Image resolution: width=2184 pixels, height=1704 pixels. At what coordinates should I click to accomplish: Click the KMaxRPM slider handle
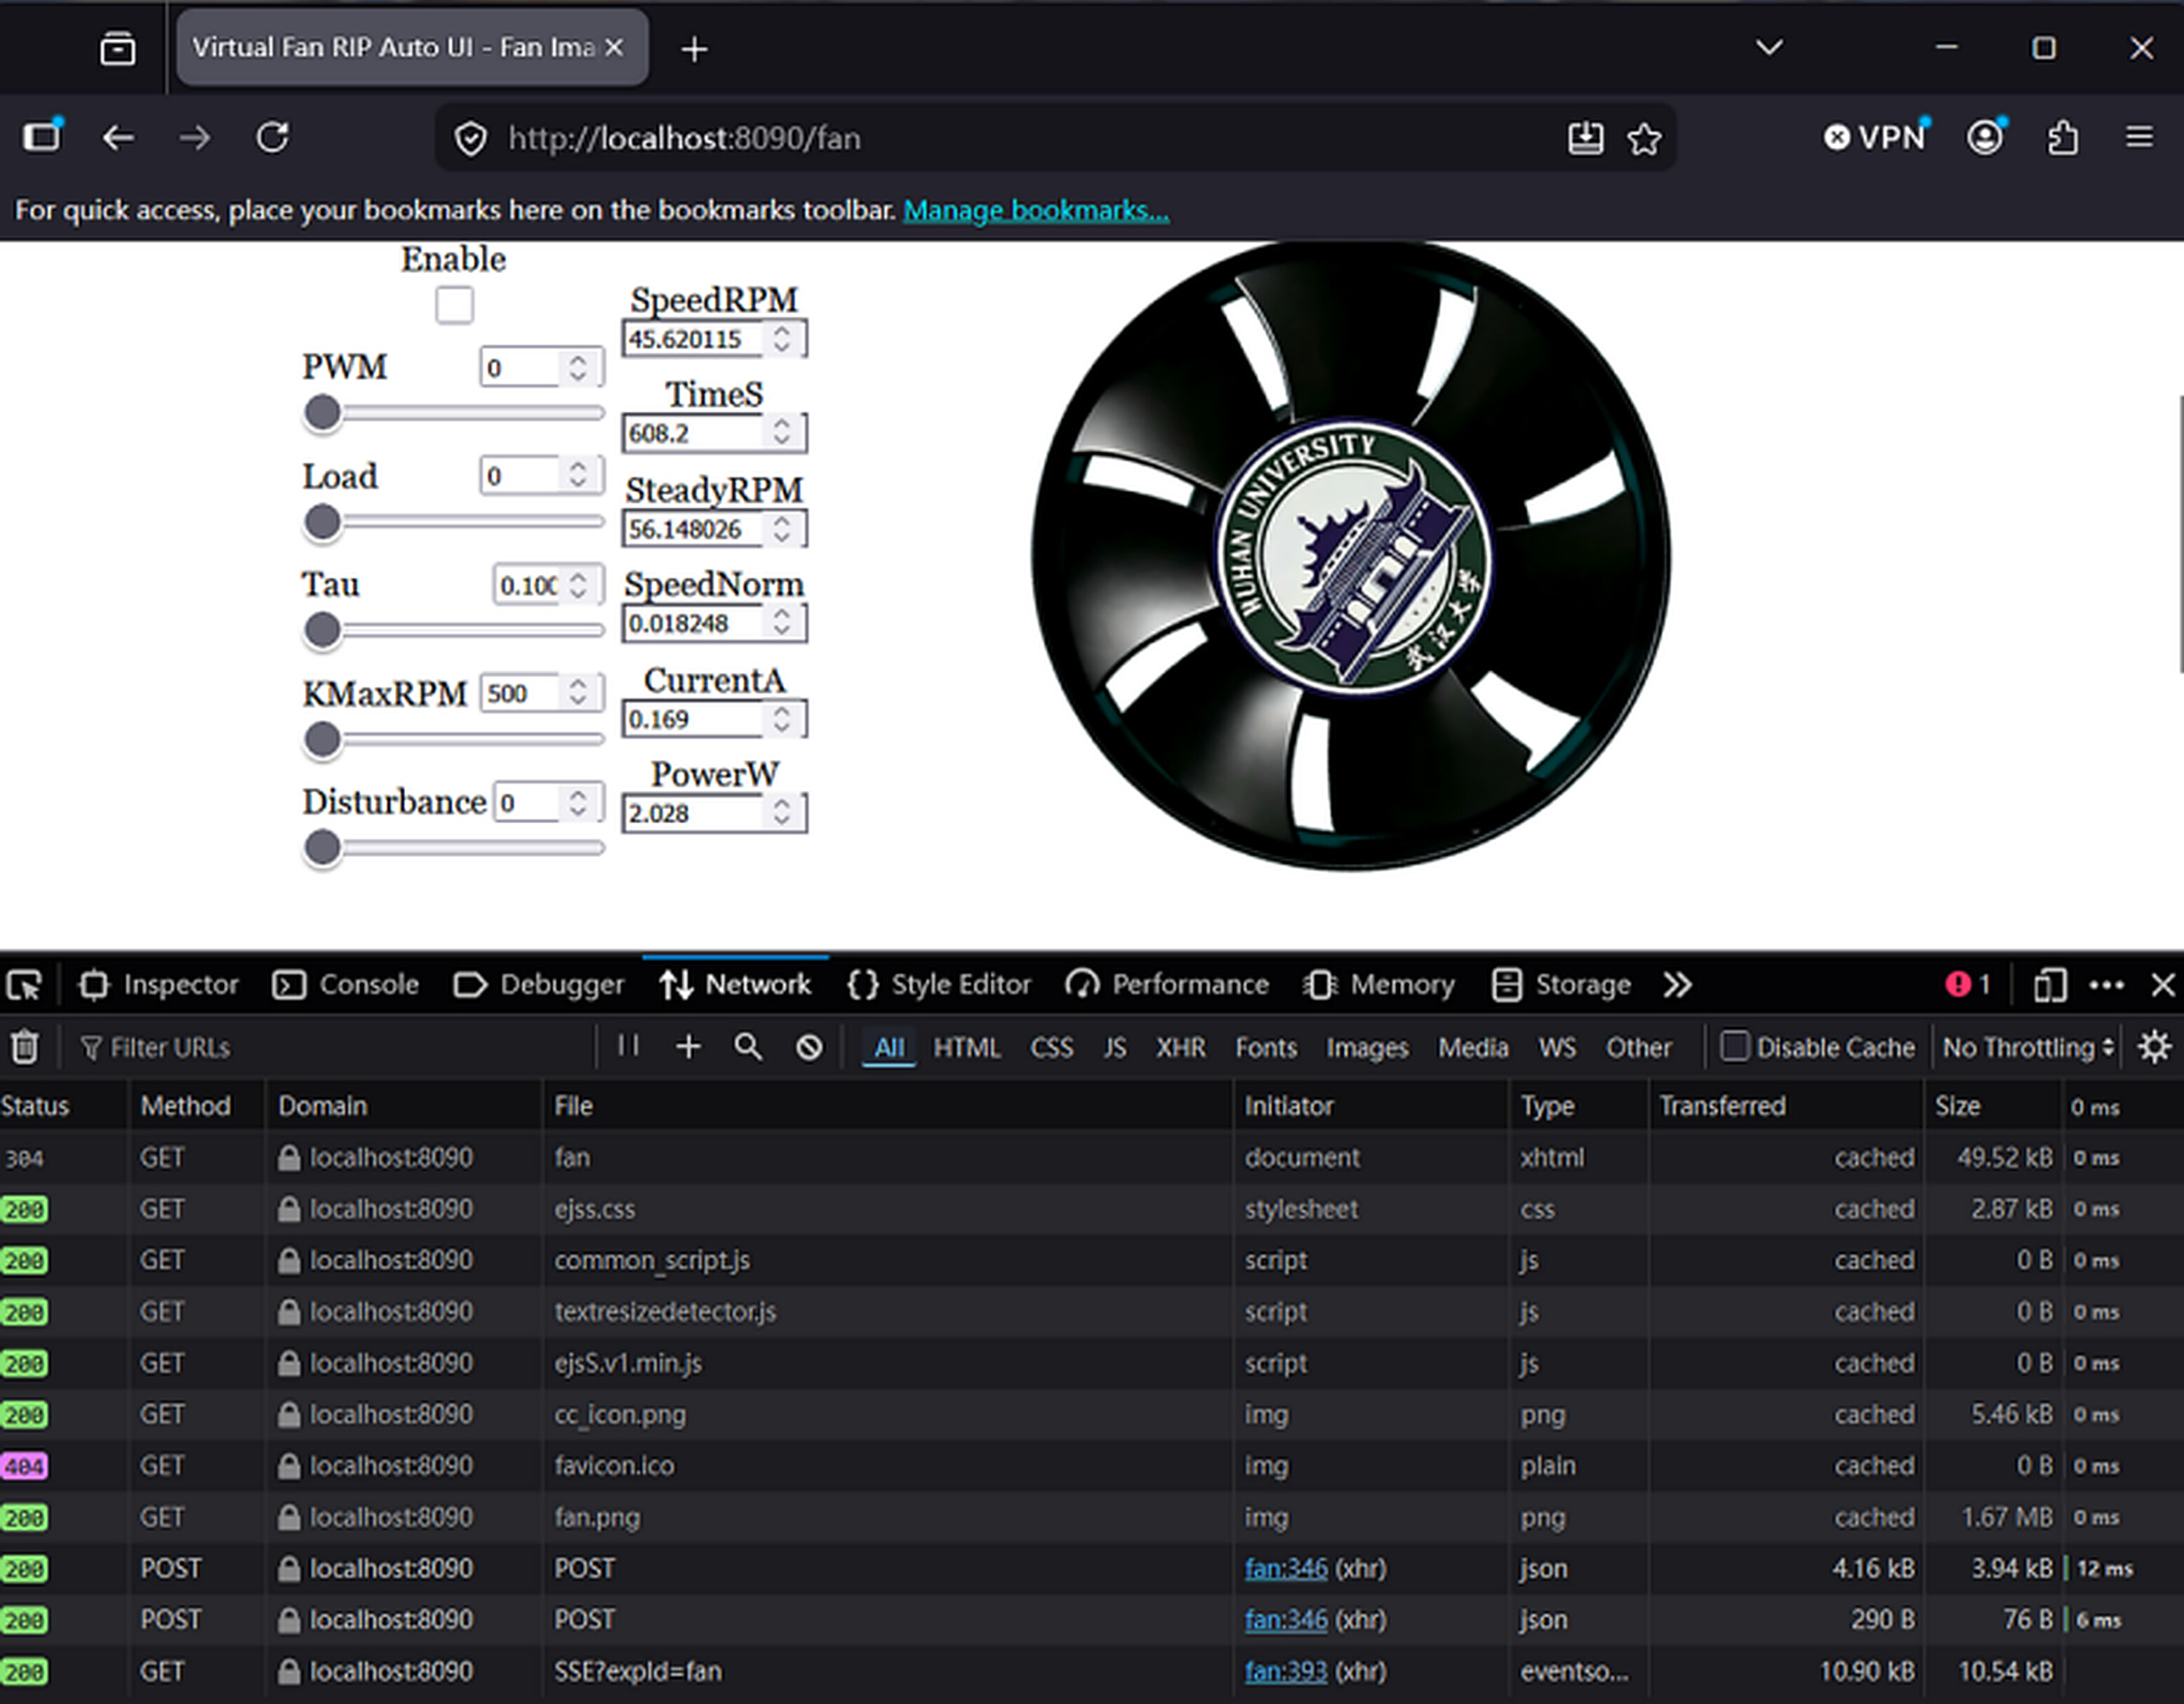click(x=322, y=739)
